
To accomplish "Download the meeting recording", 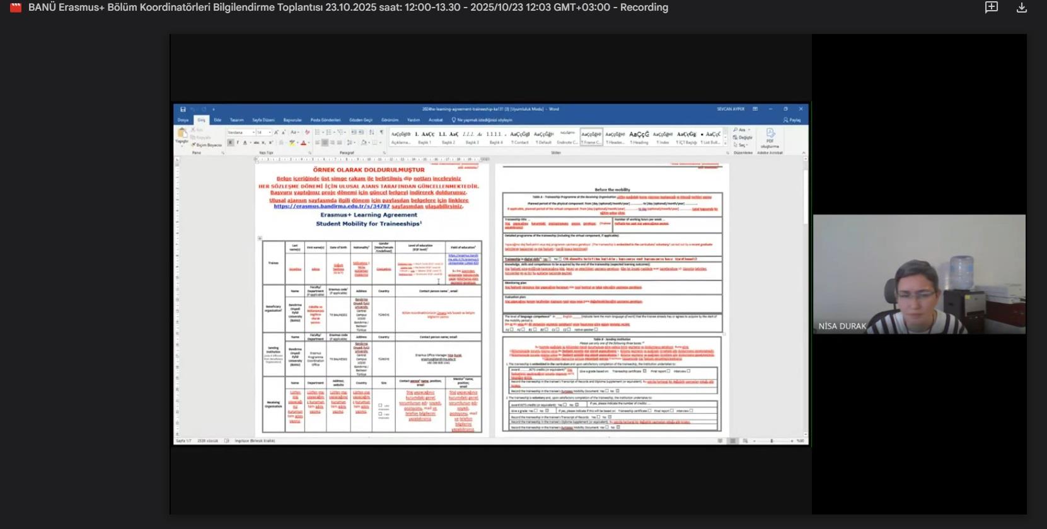I will pyautogui.click(x=1022, y=8).
